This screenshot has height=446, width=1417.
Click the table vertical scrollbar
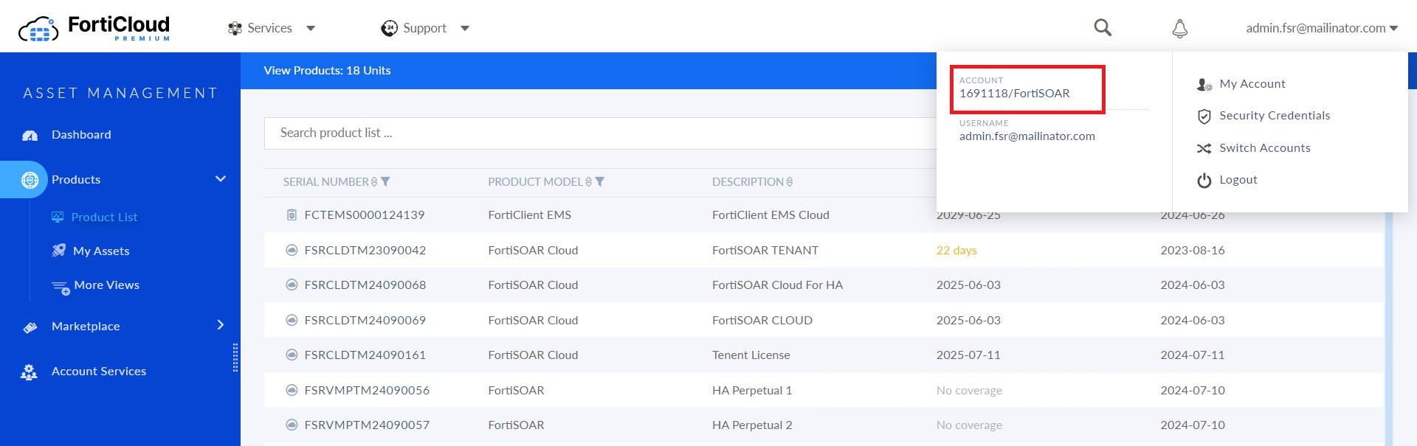(1389, 328)
